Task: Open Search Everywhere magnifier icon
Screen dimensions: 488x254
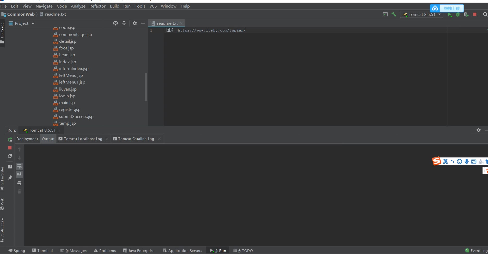Action: 485,14
